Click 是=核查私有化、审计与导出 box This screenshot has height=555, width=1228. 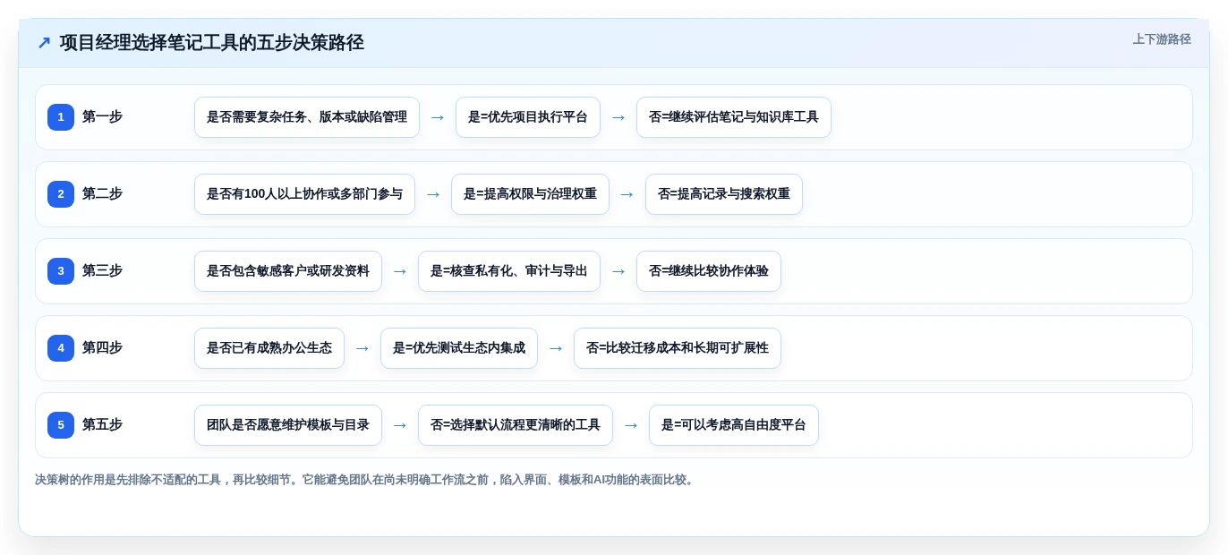[x=509, y=271]
